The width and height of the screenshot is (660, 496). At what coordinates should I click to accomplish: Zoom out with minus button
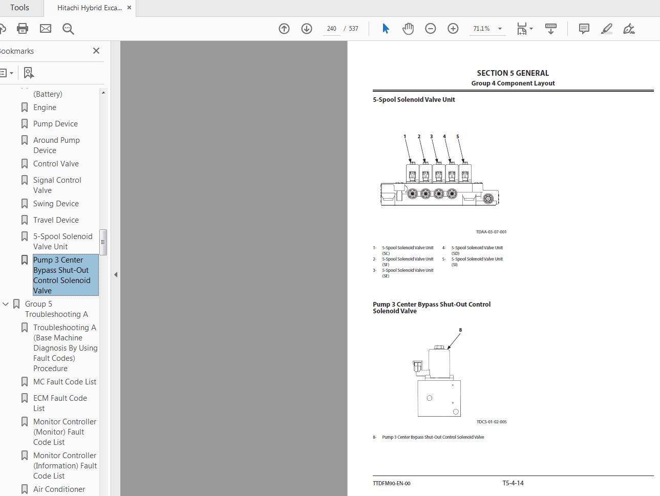[431, 29]
